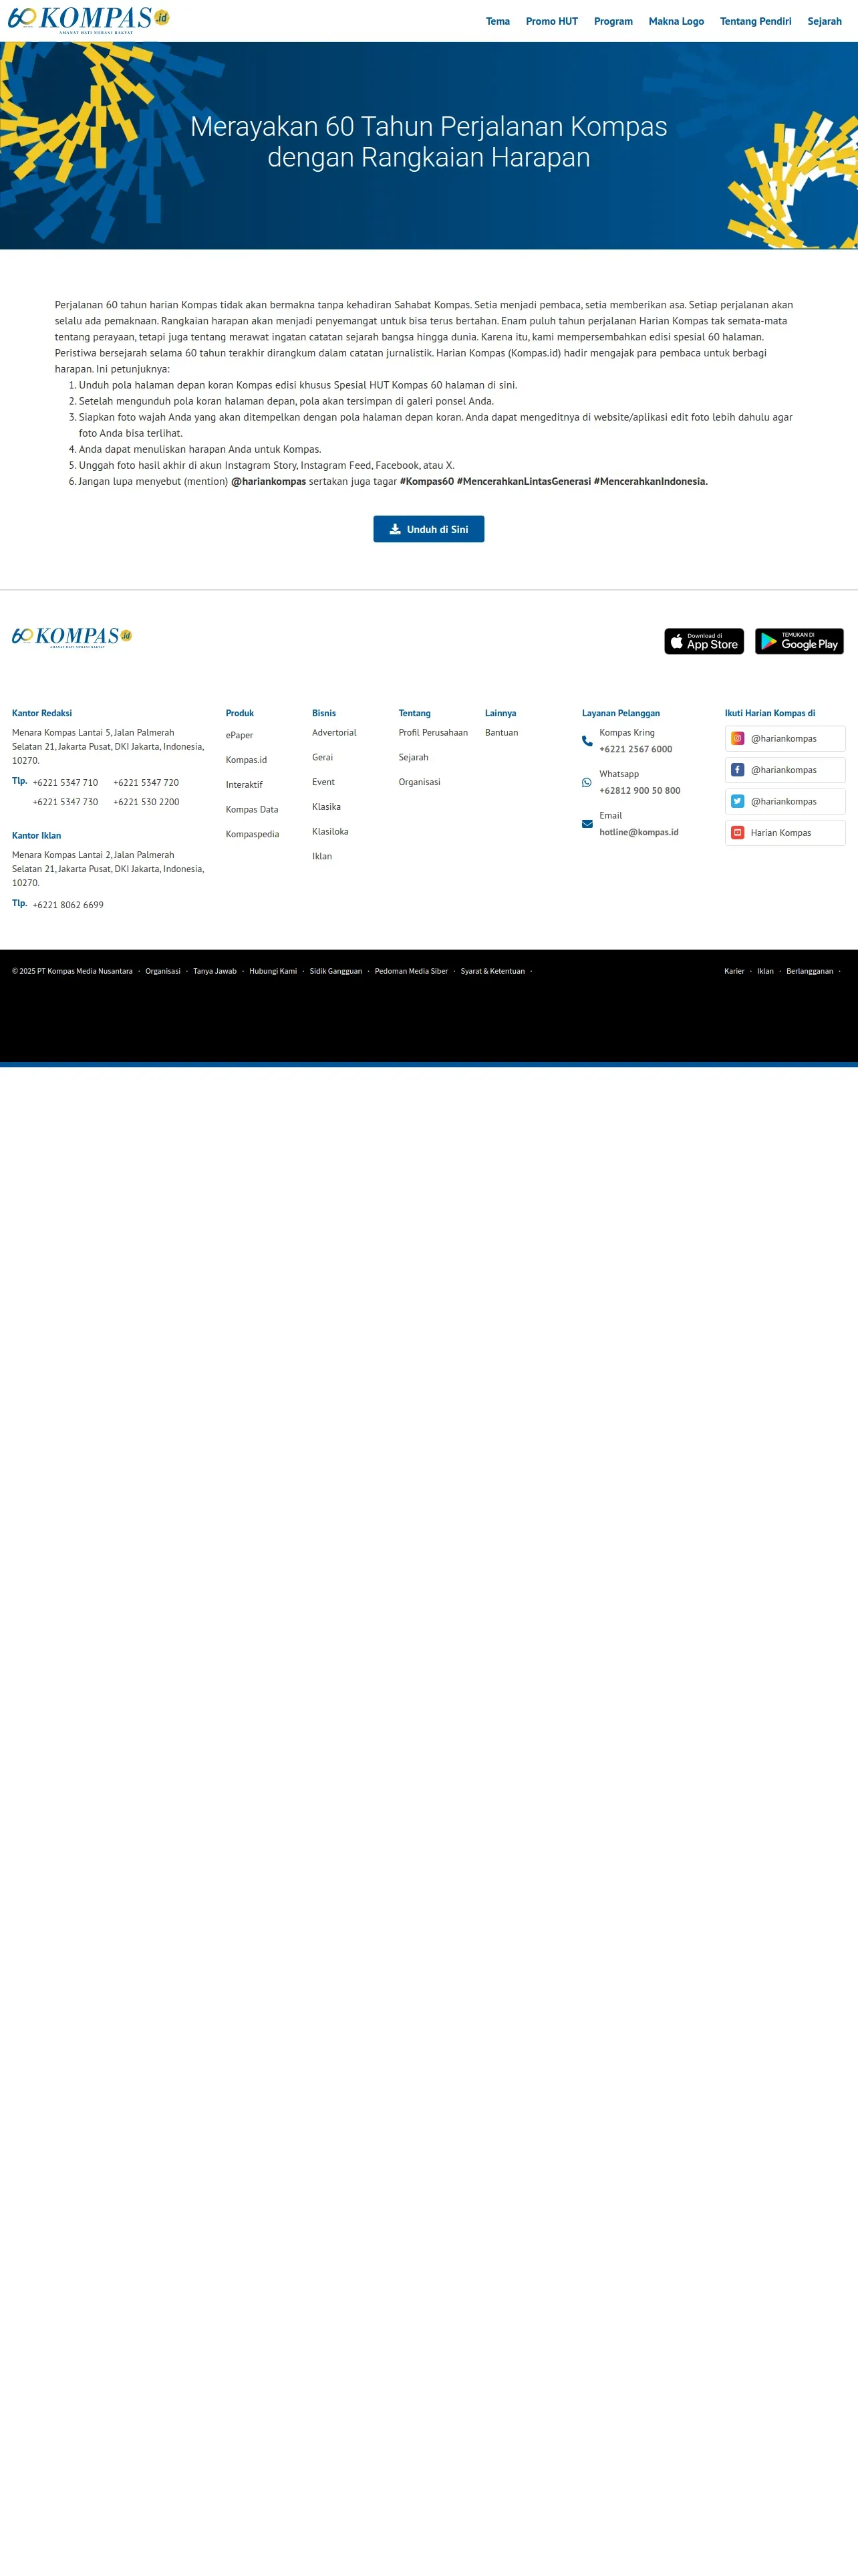Open the ePaper product link
Image resolution: width=858 pixels, height=2576 pixels.
[x=239, y=735]
